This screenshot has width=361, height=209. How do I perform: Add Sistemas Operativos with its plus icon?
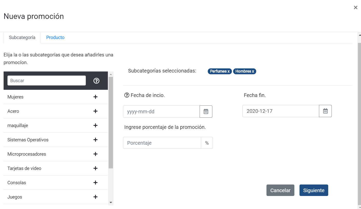click(96, 140)
